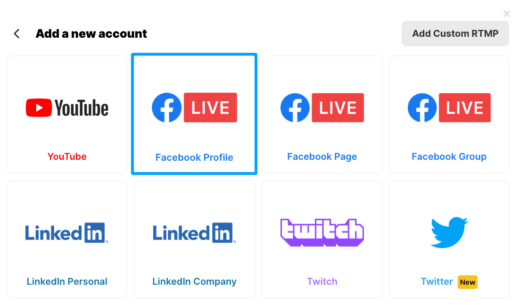The width and height of the screenshot is (519, 305).
Task: Click the Facebook Group LIVE icon
Action: [x=449, y=107]
